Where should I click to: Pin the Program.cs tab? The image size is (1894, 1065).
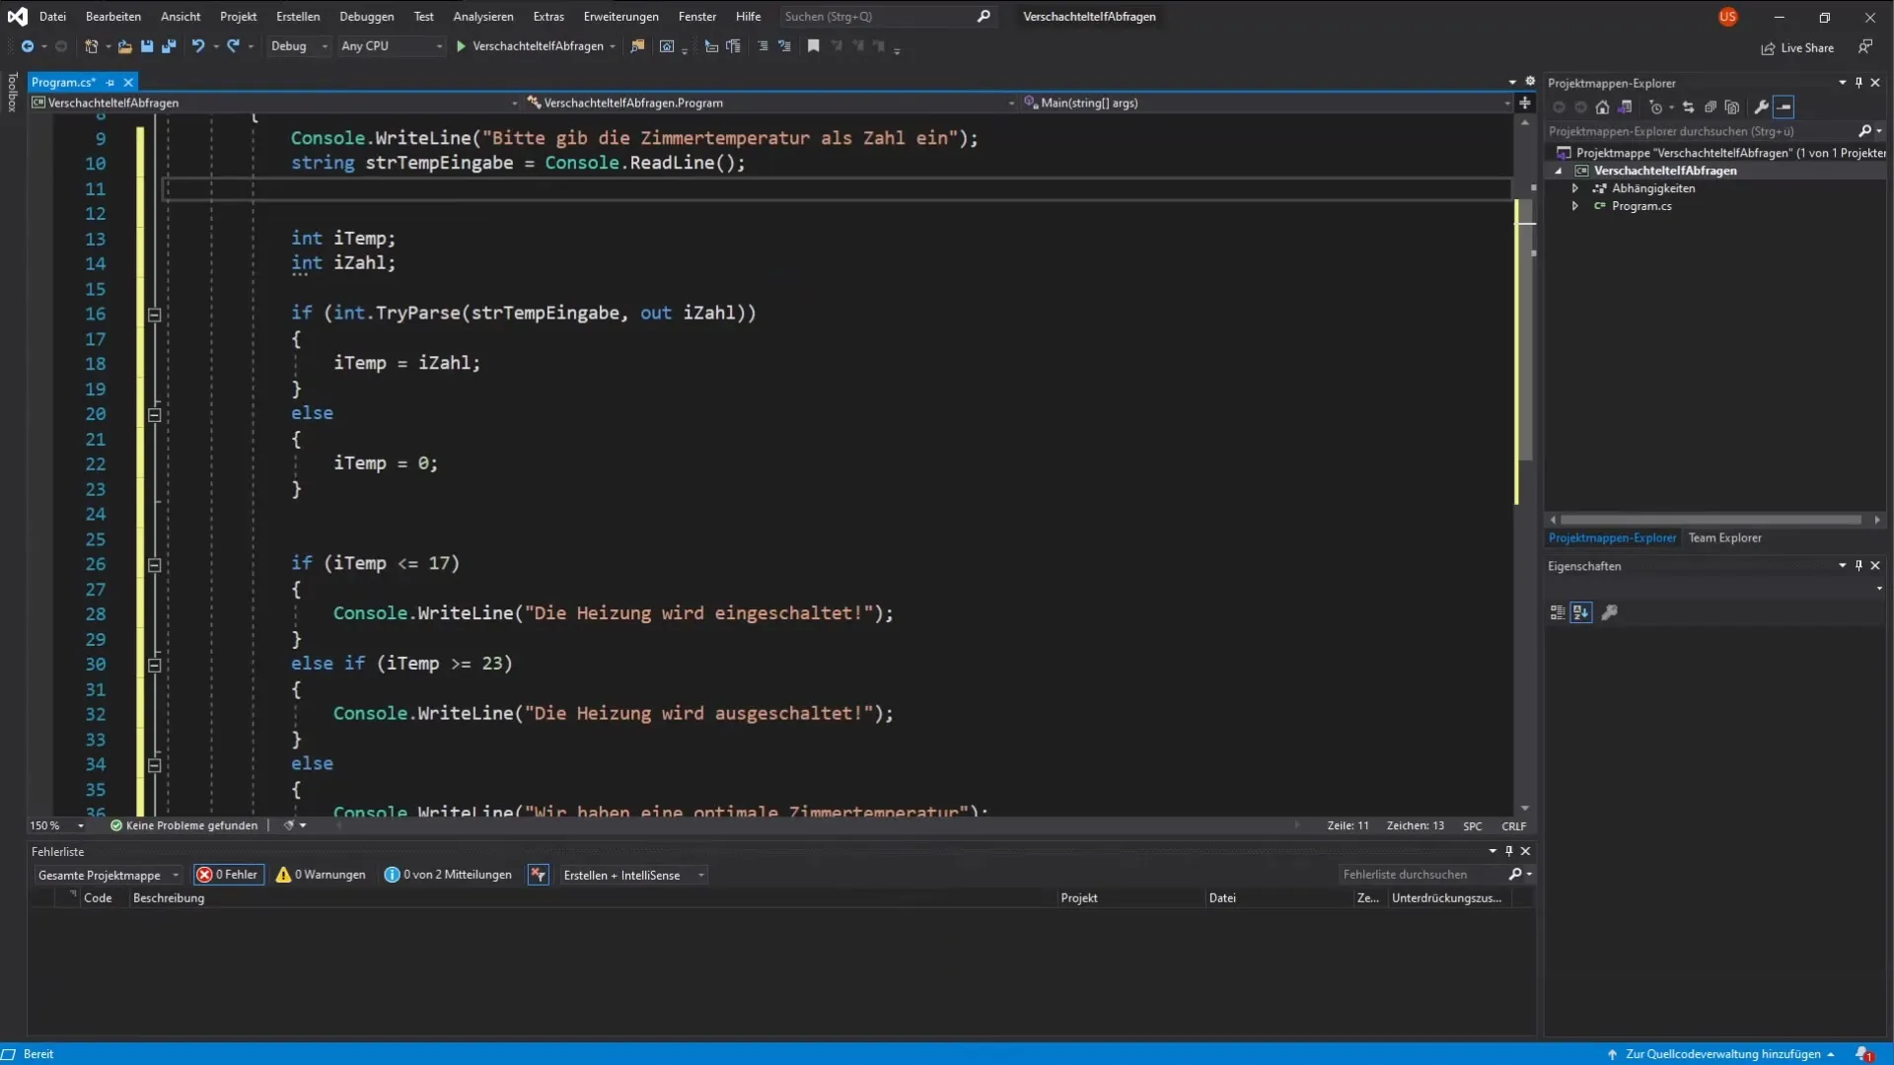[110, 83]
